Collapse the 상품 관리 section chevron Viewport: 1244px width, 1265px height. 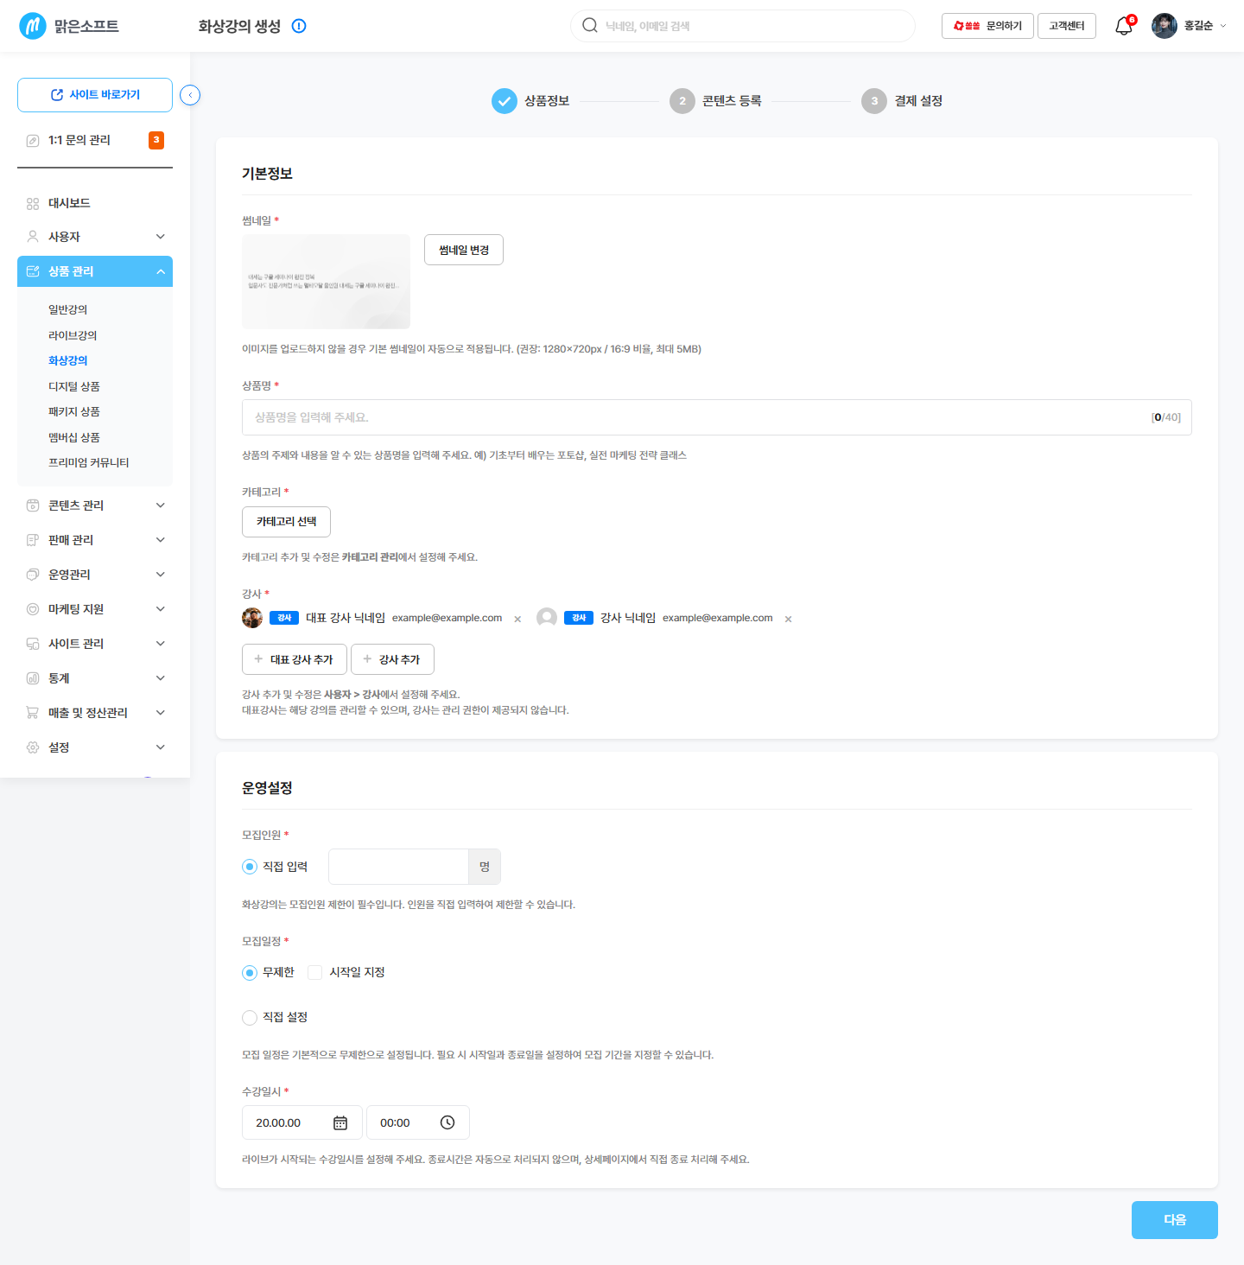click(161, 271)
